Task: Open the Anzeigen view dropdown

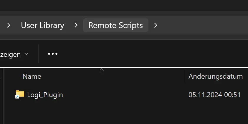Action: pos(12,54)
